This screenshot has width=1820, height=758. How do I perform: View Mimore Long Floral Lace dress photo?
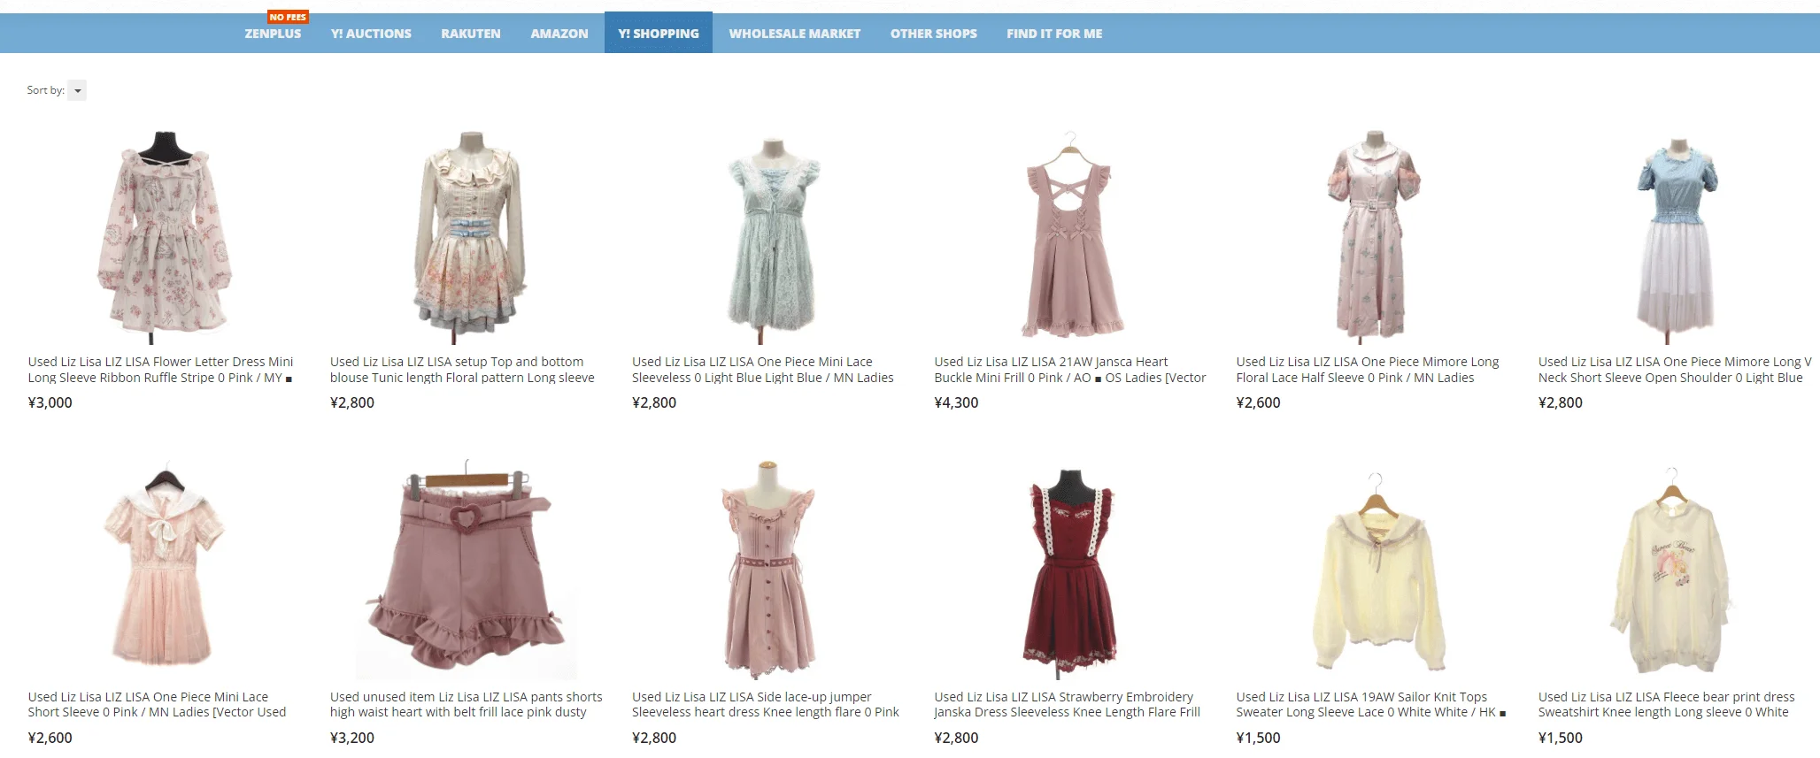1372,235
